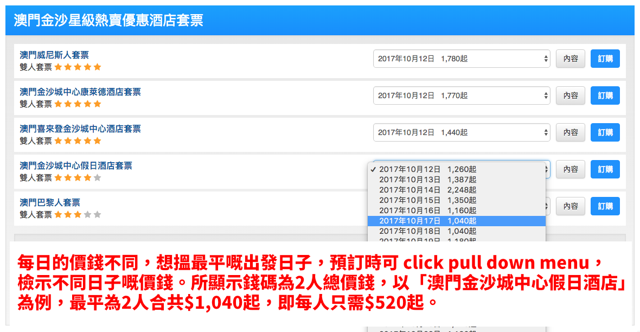The image size is (640, 332).
Task: Open 內容 for 澳門金沙城中心假日酒店套票
Action: (571, 169)
